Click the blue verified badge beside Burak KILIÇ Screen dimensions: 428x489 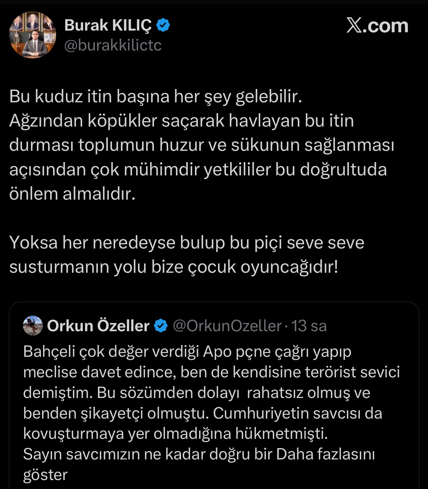point(163,25)
